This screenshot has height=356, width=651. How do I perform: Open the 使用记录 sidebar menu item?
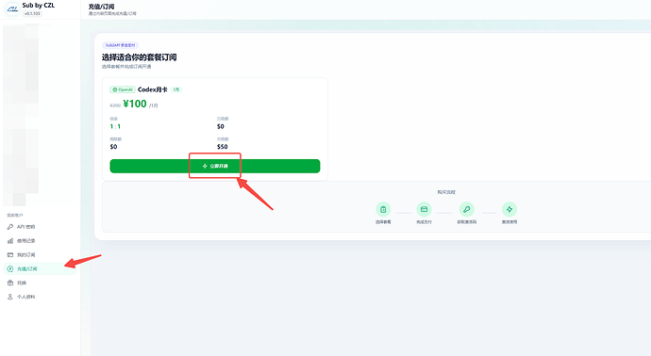click(40, 241)
